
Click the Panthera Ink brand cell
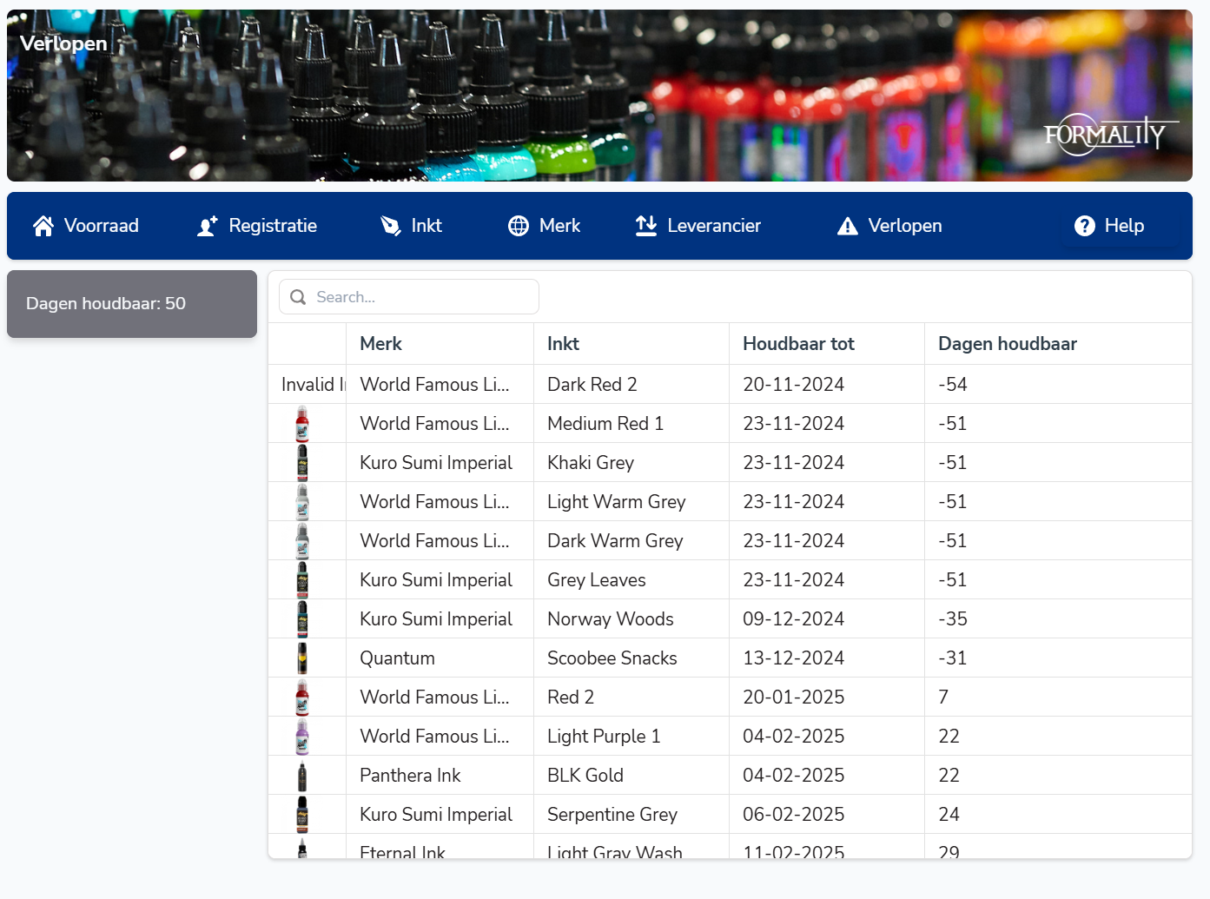440,776
